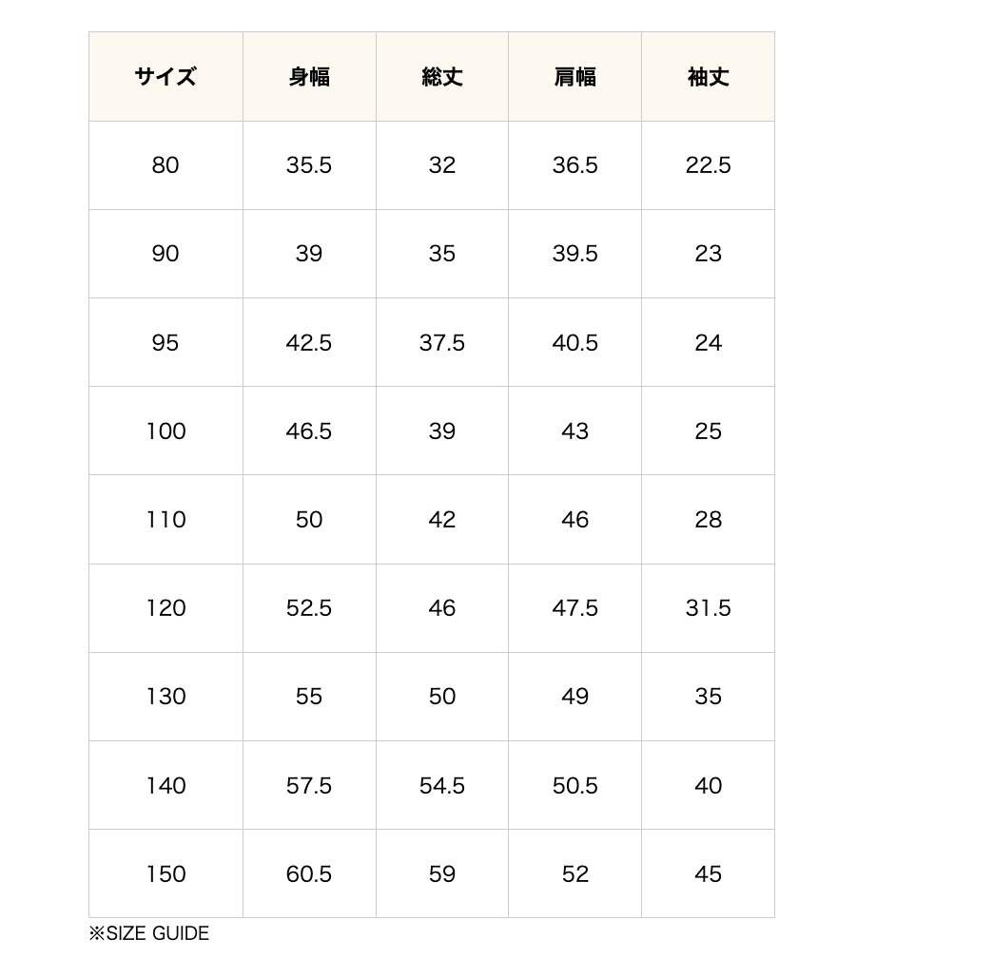Click the 31.5 sleeve length value
The image size is (993, 958).
pos(709,608)
